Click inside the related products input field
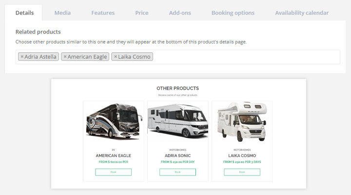The height and width of the screenshot is (195, 351). click(x=246, y=57)
